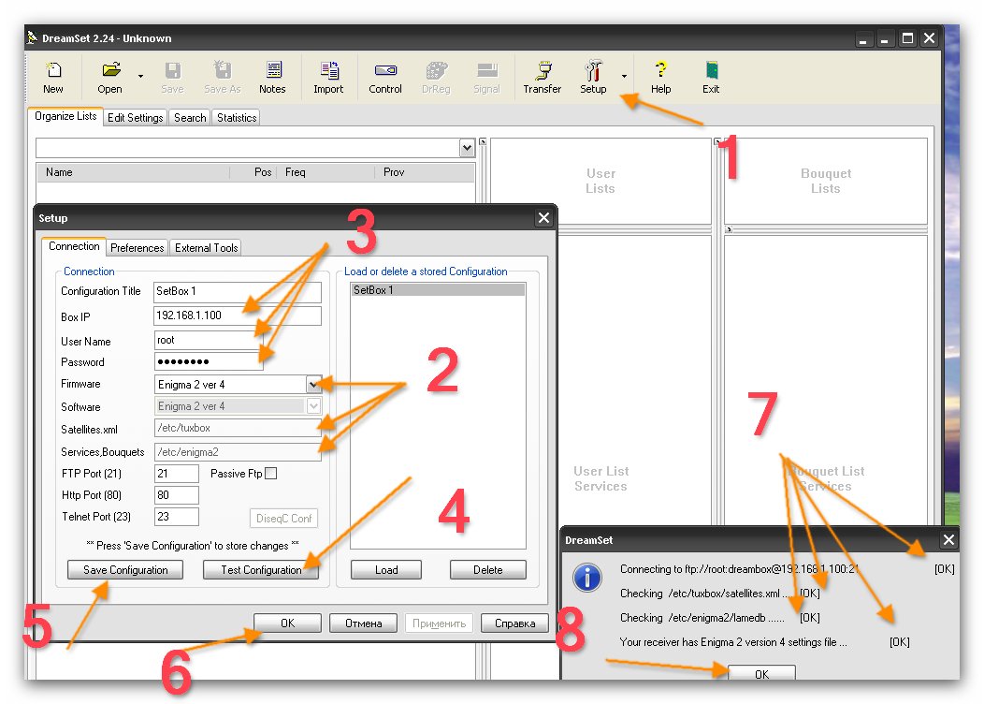This screenshot has width=984, height=704.
Task: Click the Справка button
Action: pyautogui.click(x=514, y=623)
